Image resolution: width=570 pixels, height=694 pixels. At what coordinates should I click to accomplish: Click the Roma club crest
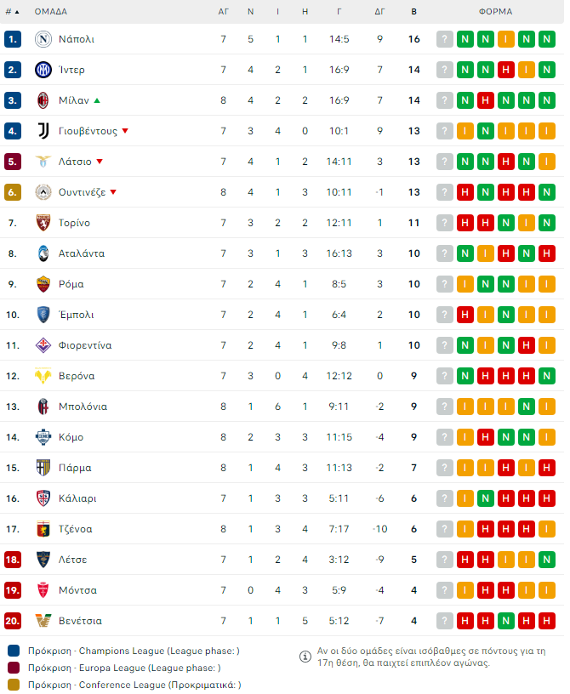tap(43, 284)
